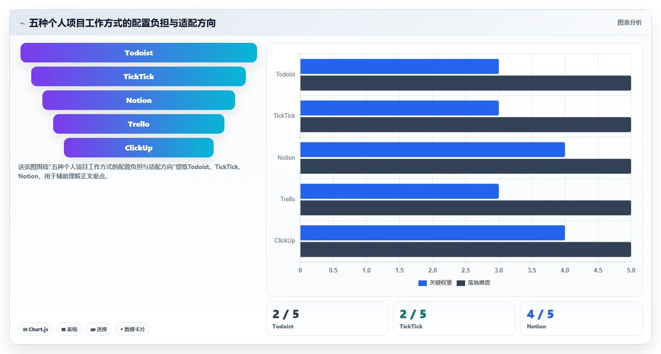Click the dark 落地难度 legend swatch
Viewport: 661px width, 354px height.
461,283
